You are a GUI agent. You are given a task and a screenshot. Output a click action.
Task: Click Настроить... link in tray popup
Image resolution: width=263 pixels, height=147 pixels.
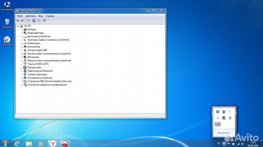224,133
